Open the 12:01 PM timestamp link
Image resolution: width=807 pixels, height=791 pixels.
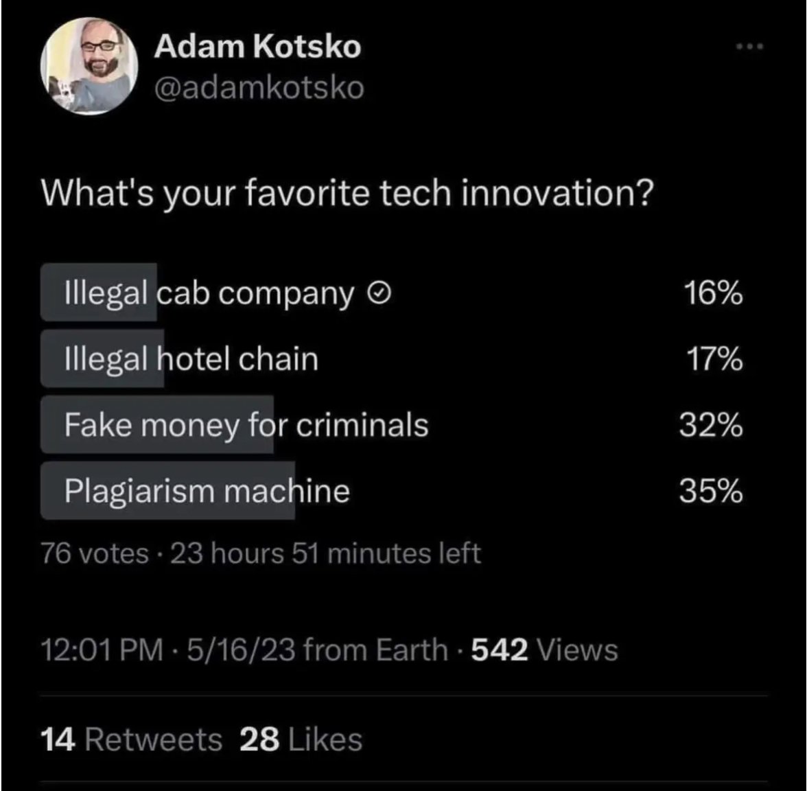[x=103, y=650]
